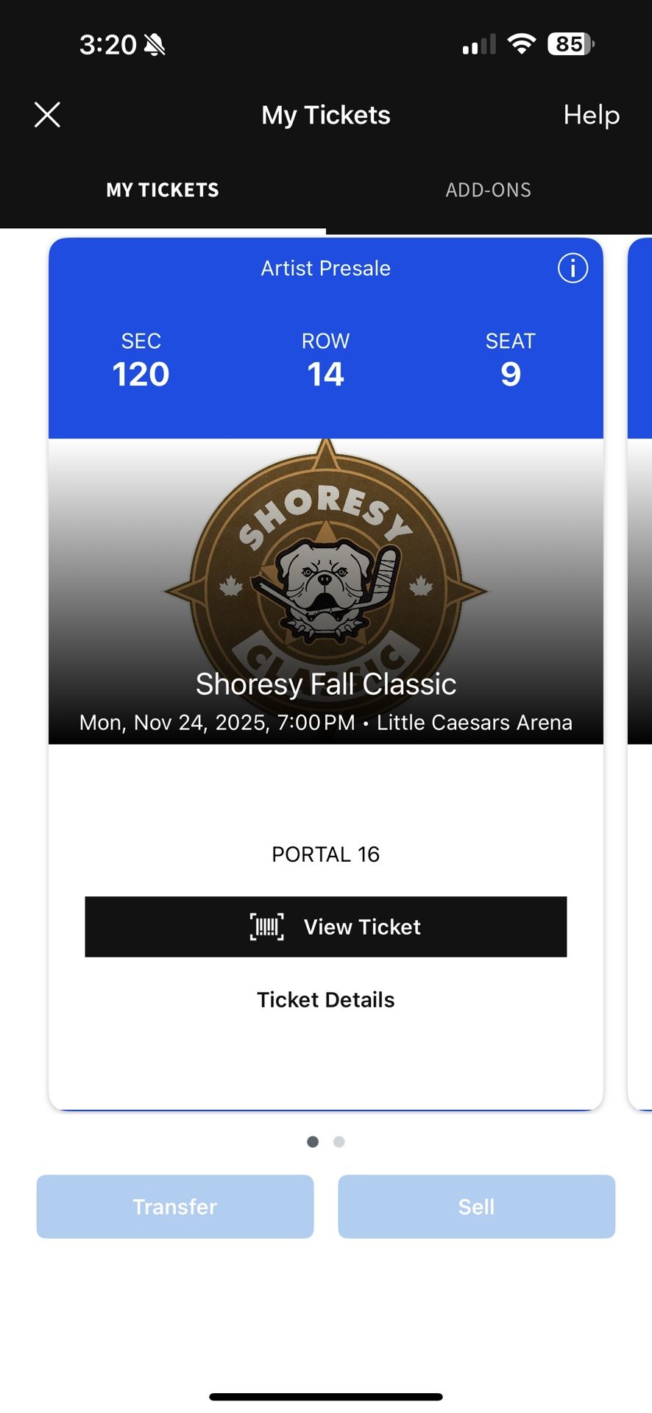The height and width of the screenshot is (1413, 652).
Task: Select the first page indicator dot
Action: point(313,1141)
